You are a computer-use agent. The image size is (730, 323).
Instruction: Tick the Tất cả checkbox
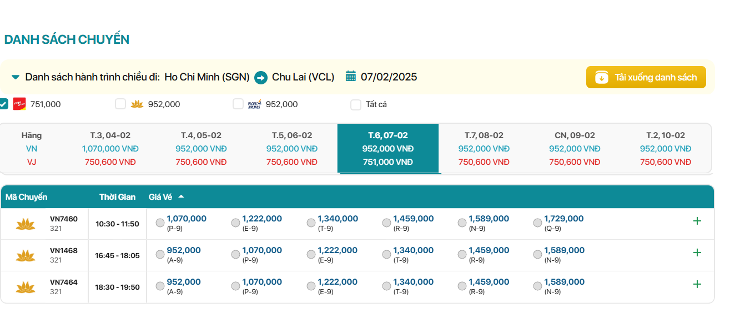click(x=356, y=104)
